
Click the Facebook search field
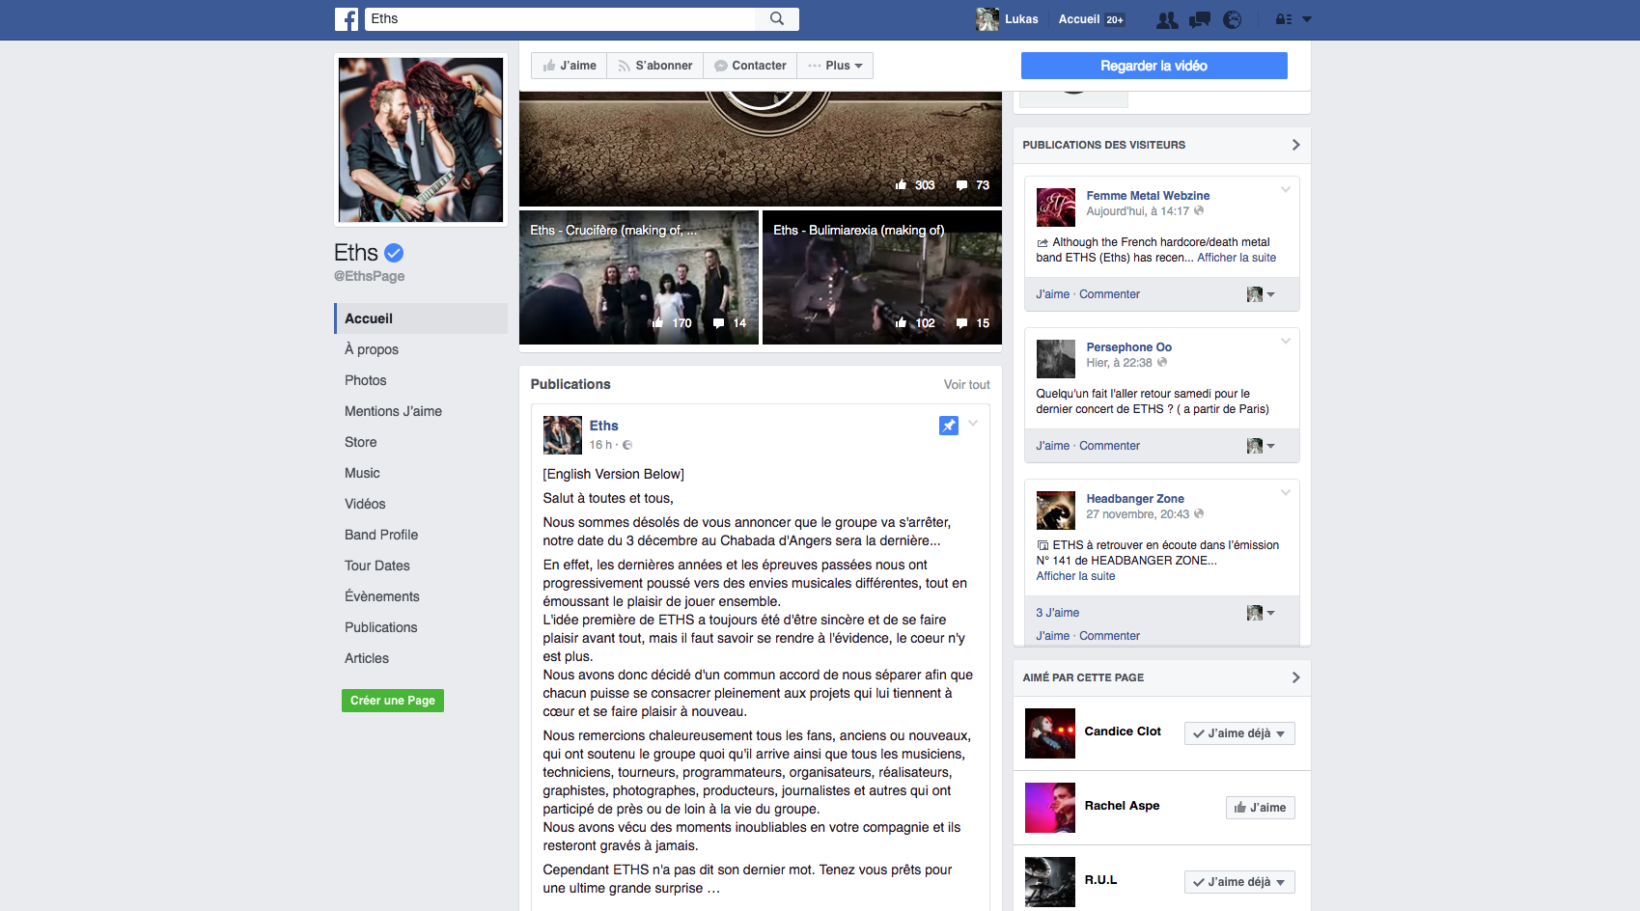tap(561, 18)
